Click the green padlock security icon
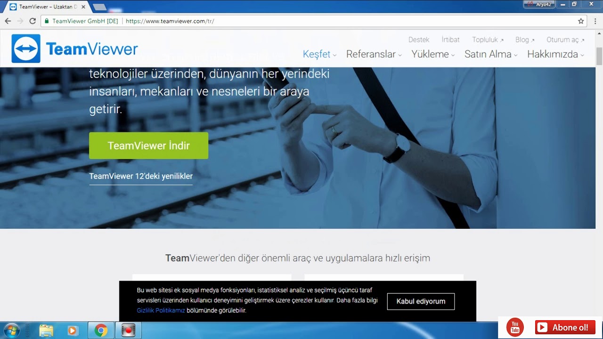603x339 pixels. coord(46,21)
